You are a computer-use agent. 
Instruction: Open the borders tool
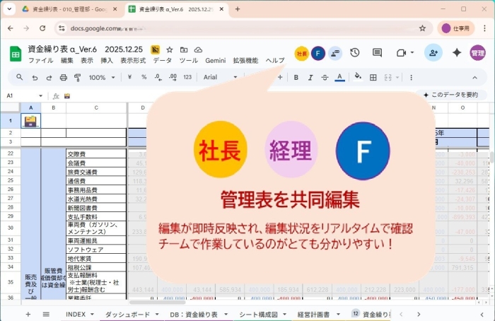(x=373, y=77)
